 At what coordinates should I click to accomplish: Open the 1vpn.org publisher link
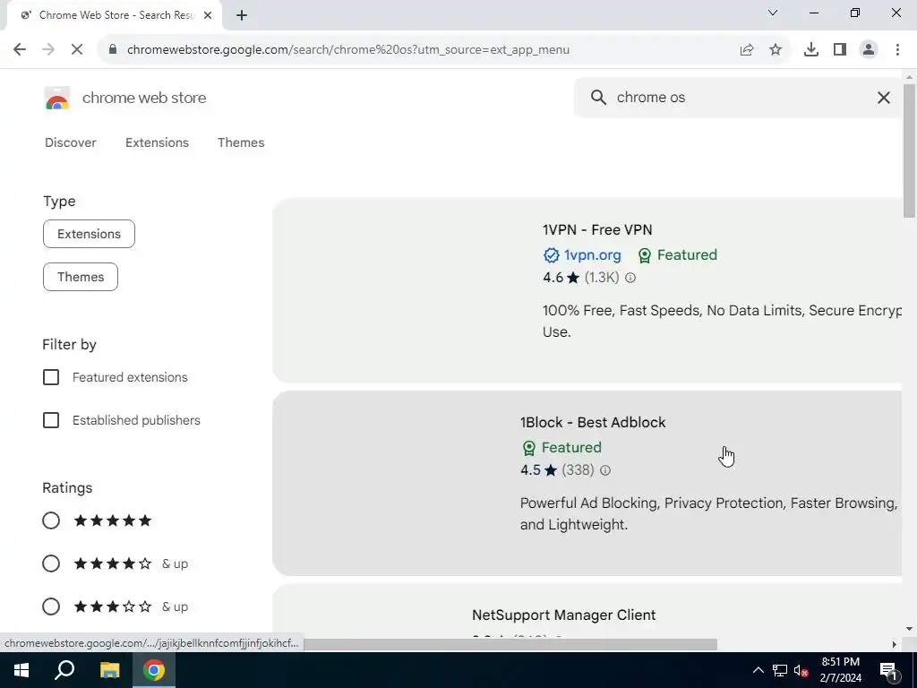click(592, 255)
